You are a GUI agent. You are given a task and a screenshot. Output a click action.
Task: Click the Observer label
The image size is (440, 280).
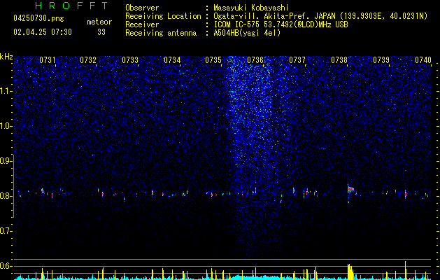coord(142,8)
